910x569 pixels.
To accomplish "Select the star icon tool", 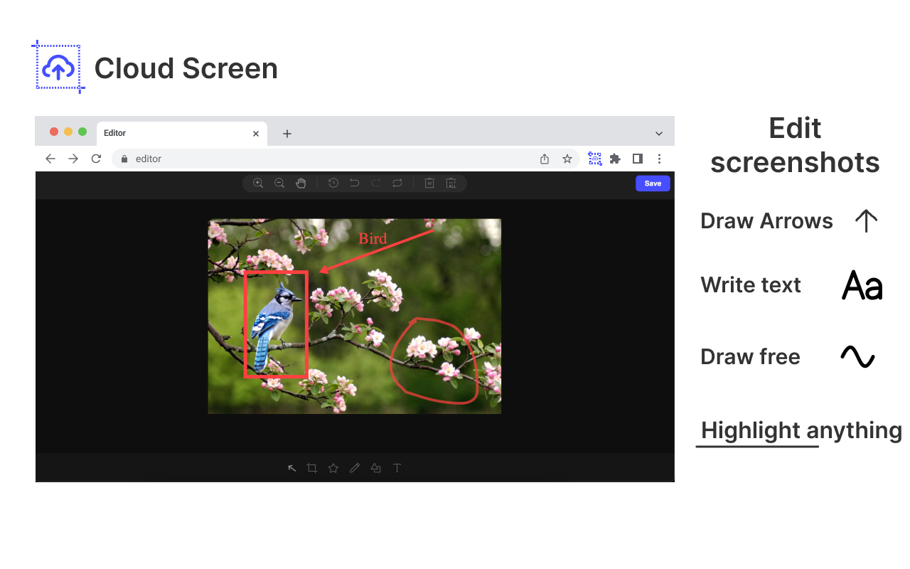I will pyautogui.click(x=333, y=468).
